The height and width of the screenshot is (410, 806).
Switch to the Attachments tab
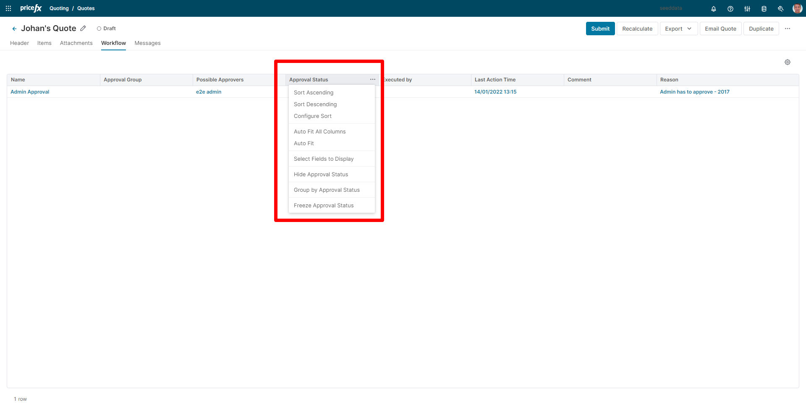(76, 43)
